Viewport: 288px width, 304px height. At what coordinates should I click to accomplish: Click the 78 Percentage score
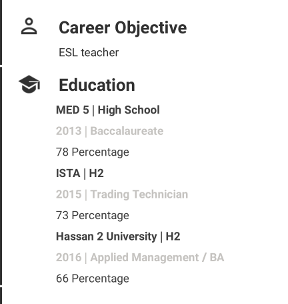coord(93,152)
